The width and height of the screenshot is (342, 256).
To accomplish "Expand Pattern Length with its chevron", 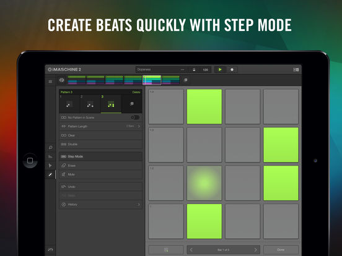I will point(139,126).
